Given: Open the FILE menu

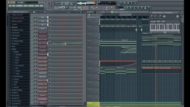Looking at the screenshot, I should pyautogui.click(x=10, y=6).
